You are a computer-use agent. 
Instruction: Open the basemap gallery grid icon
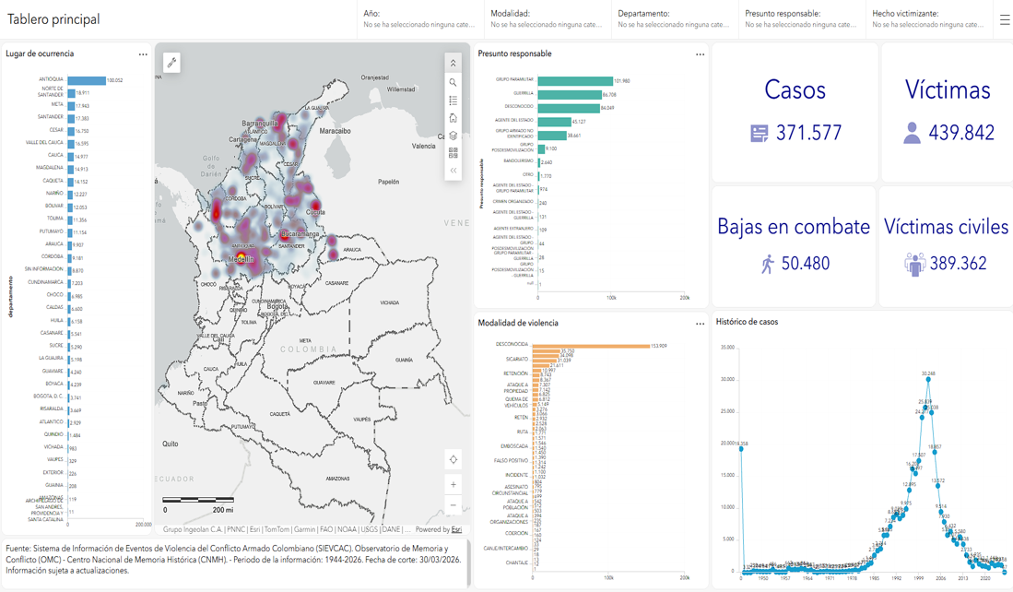click(x=453, y=153)
